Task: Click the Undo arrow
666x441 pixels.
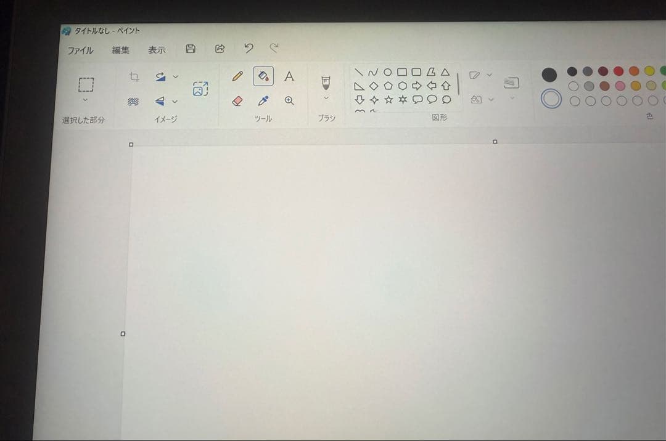Action: [249, 48]
